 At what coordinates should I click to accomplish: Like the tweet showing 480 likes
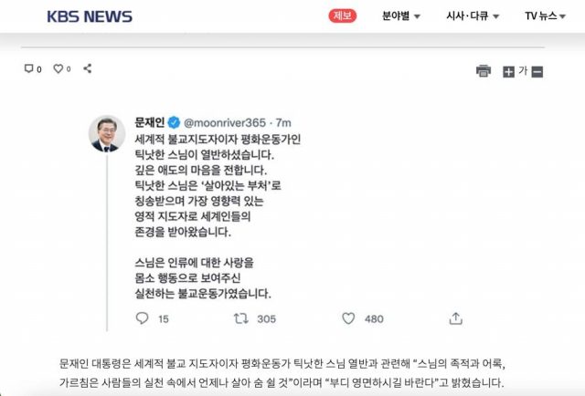[x=348, y=318]
